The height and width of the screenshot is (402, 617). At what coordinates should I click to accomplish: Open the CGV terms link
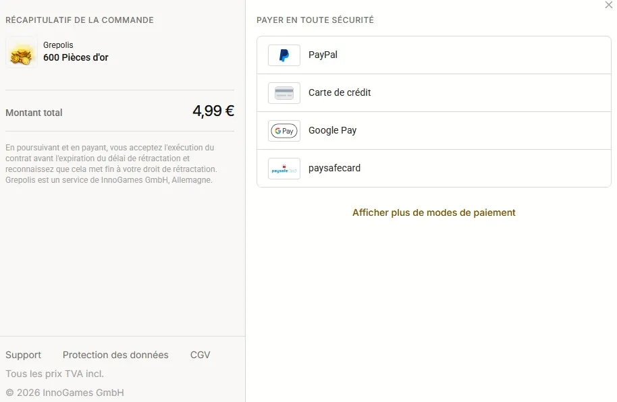pyautogui.click(x=200, y=355)
